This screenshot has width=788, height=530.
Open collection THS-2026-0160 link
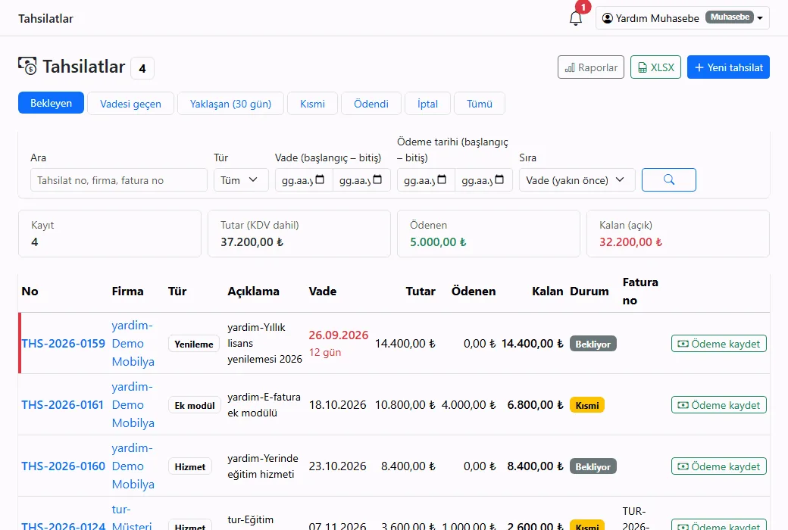point(64,466)
